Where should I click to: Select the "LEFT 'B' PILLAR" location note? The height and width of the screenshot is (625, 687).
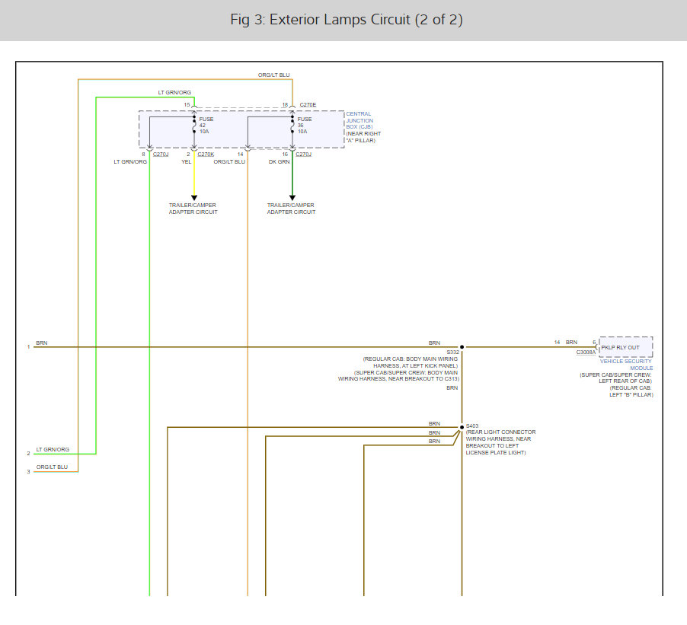click(631, 394)
